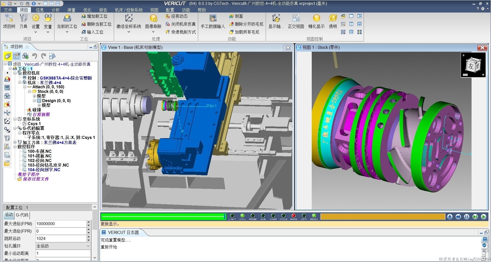Click the Single Step simulation button
Image resolution: width=491 pixels, height=262 pixels.
pyautogui.click(x=475, y=217)
